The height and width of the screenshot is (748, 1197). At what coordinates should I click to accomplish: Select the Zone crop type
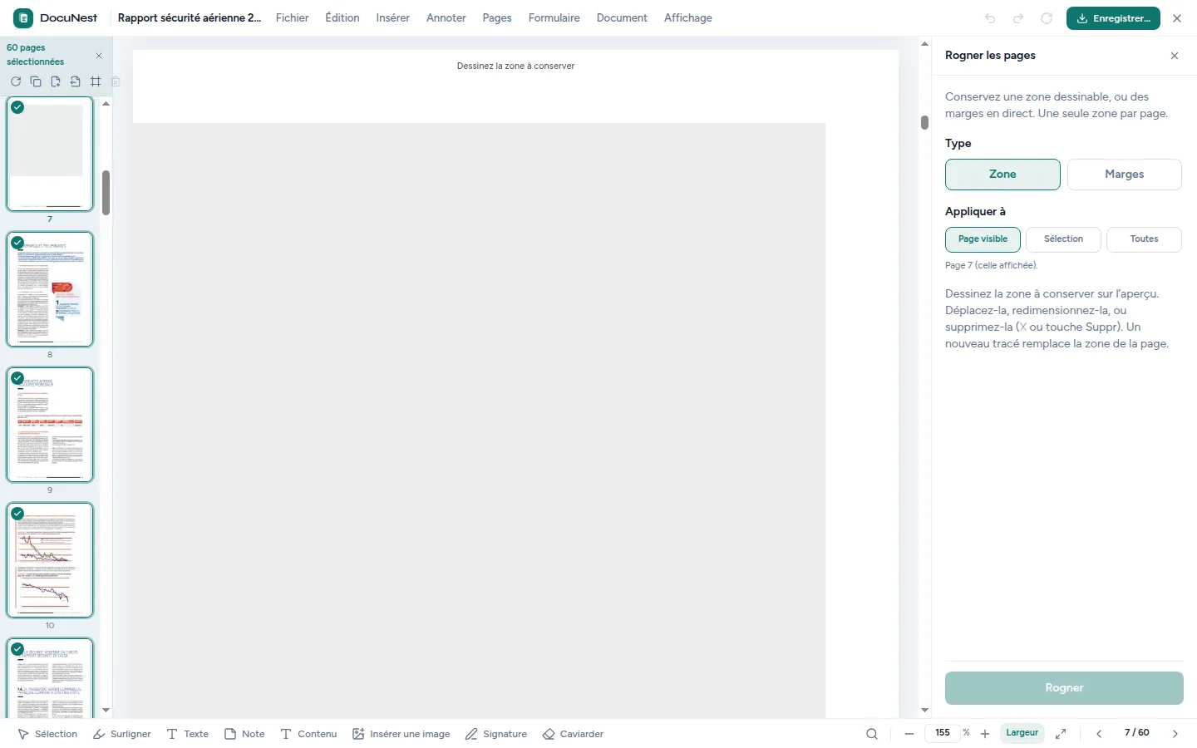tap(1002, 175)
